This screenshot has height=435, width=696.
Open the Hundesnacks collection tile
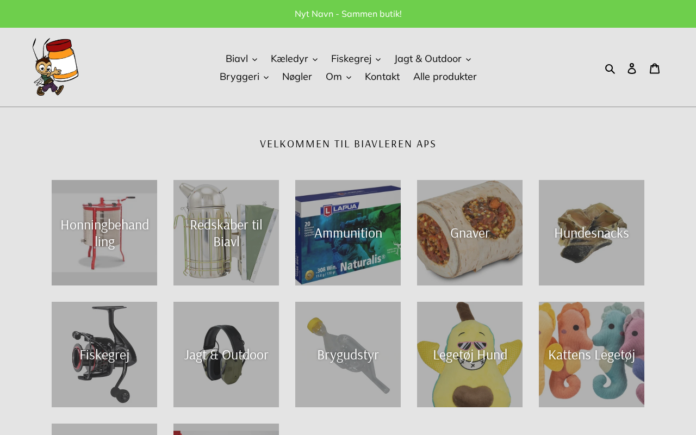[x=592, y=233]
